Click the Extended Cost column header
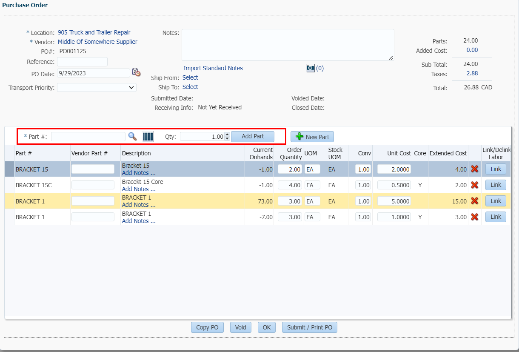The image size is (519, 352). (x=448, y=153)
